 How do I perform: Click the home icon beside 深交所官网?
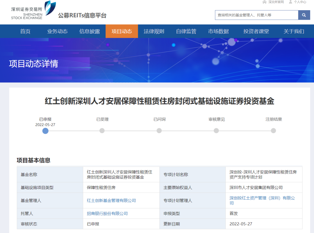pyautogui.click(x=265, y=2)
